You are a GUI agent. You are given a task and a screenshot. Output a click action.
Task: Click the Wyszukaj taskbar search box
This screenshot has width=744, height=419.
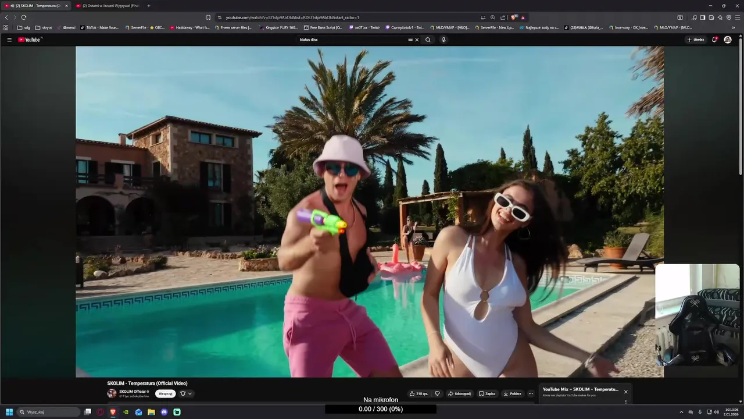[49, 412]
